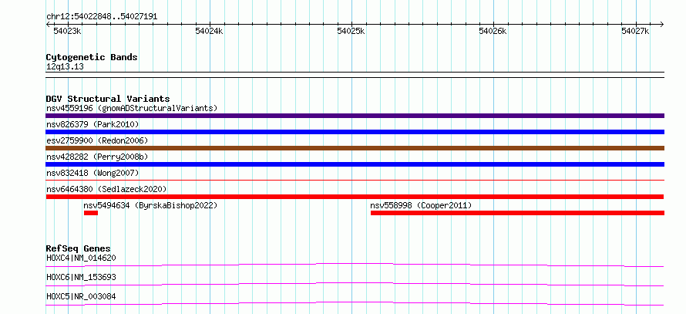Click the 12q13.13 cytogenetic band bar

pyautogui.click(x=355, y=75)
